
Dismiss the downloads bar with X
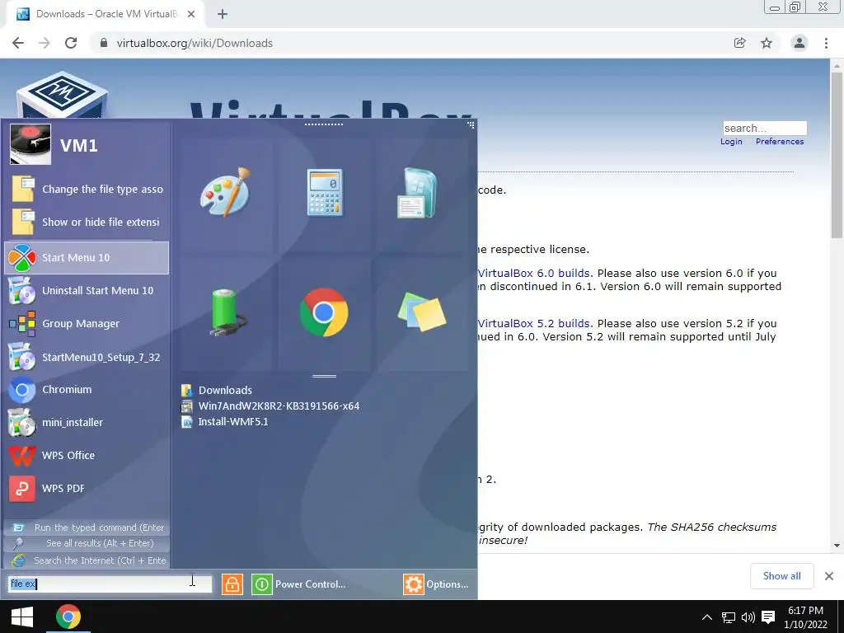[829, 576]
